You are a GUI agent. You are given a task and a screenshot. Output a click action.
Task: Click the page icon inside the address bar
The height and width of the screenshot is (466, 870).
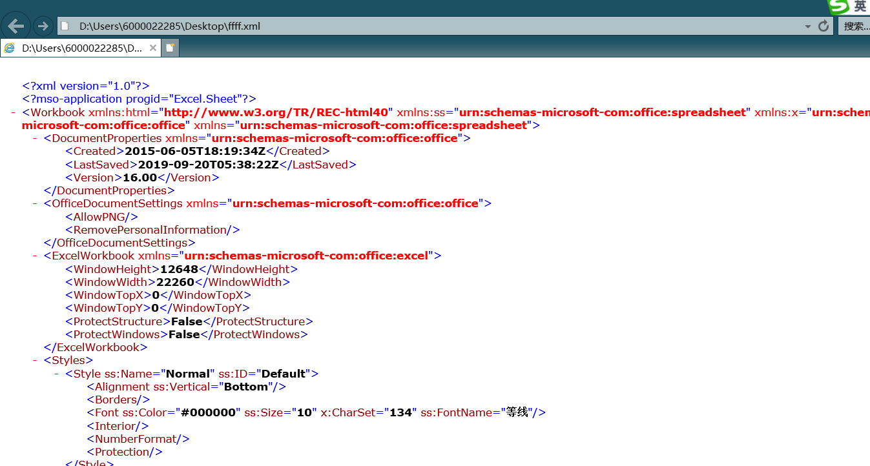coord(64,26)
